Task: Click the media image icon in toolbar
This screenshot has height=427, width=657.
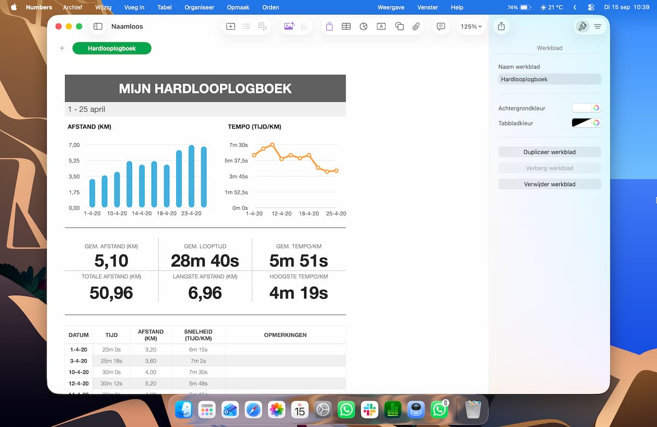Action: coord(289,26)
